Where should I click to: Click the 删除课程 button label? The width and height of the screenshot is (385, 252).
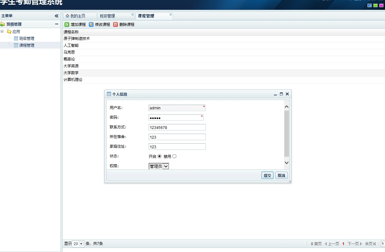point(127,24)
